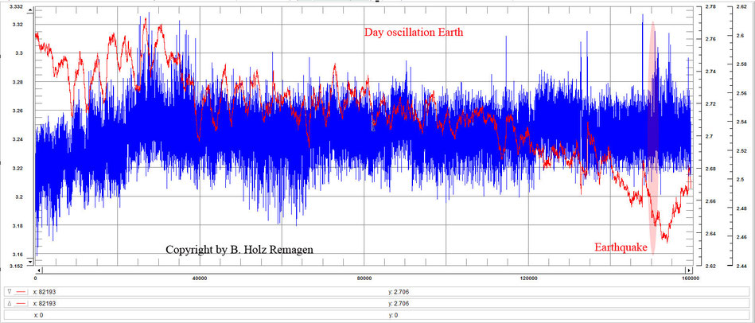Click the 'Copyright by B. Holz Remagen' text

[239, 249]
